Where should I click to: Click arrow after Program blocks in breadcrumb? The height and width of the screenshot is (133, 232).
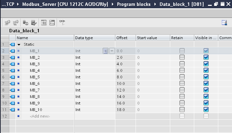pyautogui.click(x=155, y=4)
